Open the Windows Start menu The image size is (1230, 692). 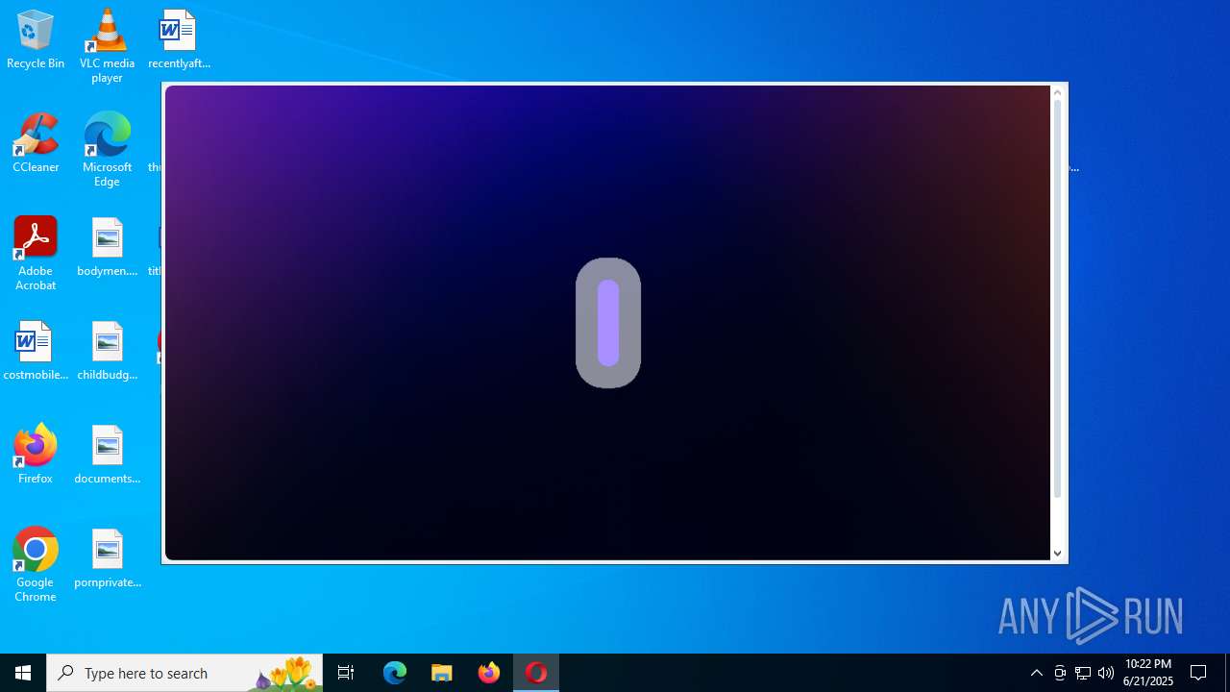pyautogui.click(x=23, y=673)
